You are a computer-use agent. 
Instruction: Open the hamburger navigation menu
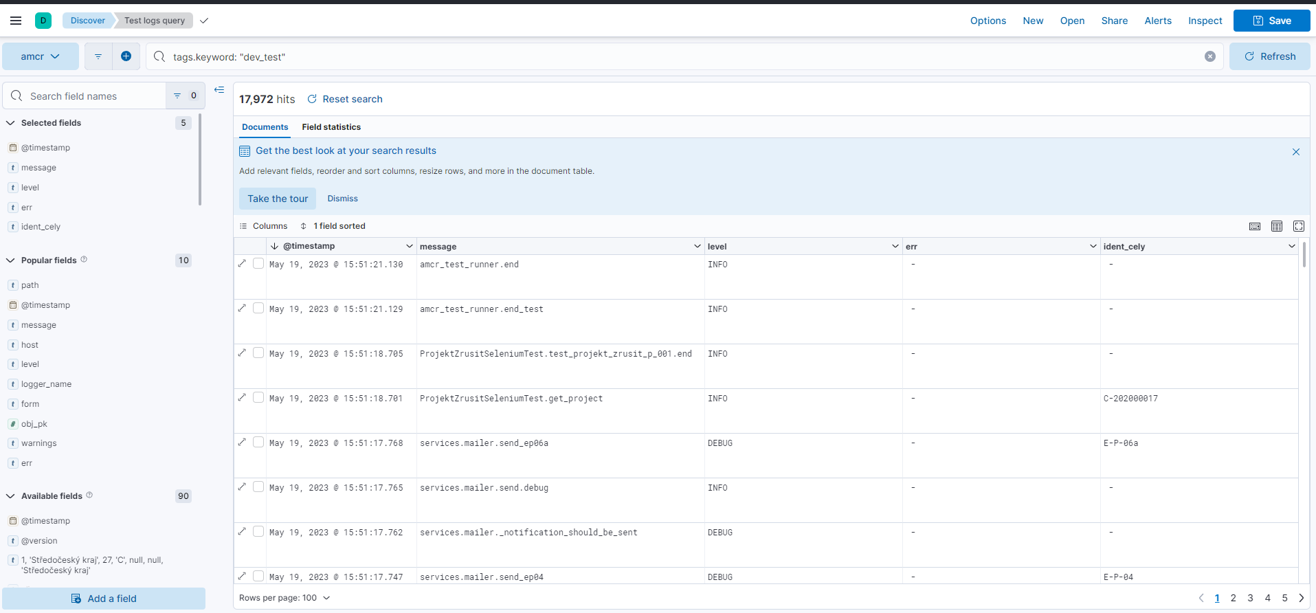[16, 21]
